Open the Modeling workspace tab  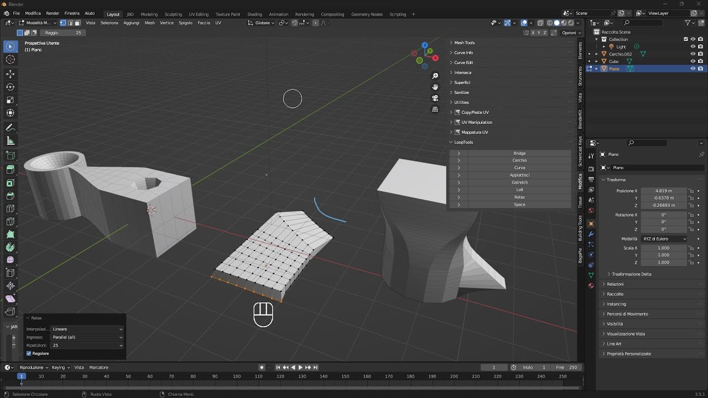149,14
